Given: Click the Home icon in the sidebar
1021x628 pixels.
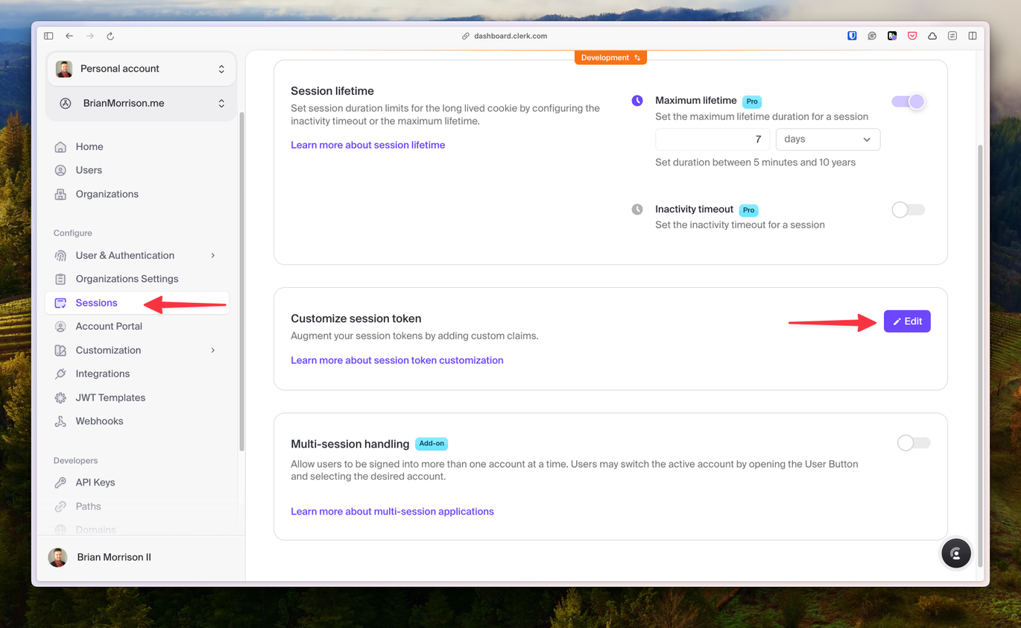Looking at the screenshot, I should coord(60,147).
